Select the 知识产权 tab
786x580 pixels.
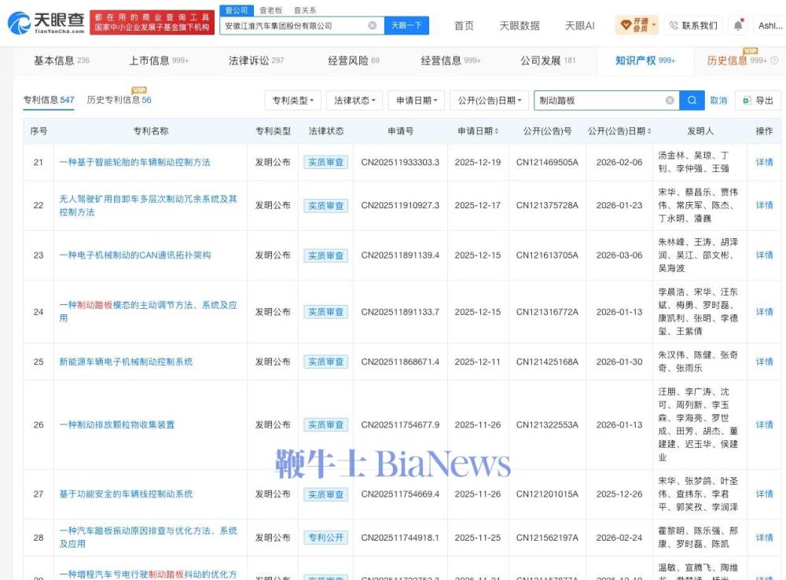[x=645, y=61]
